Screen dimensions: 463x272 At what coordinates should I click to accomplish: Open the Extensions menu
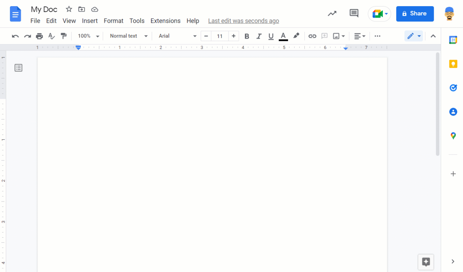165,21
